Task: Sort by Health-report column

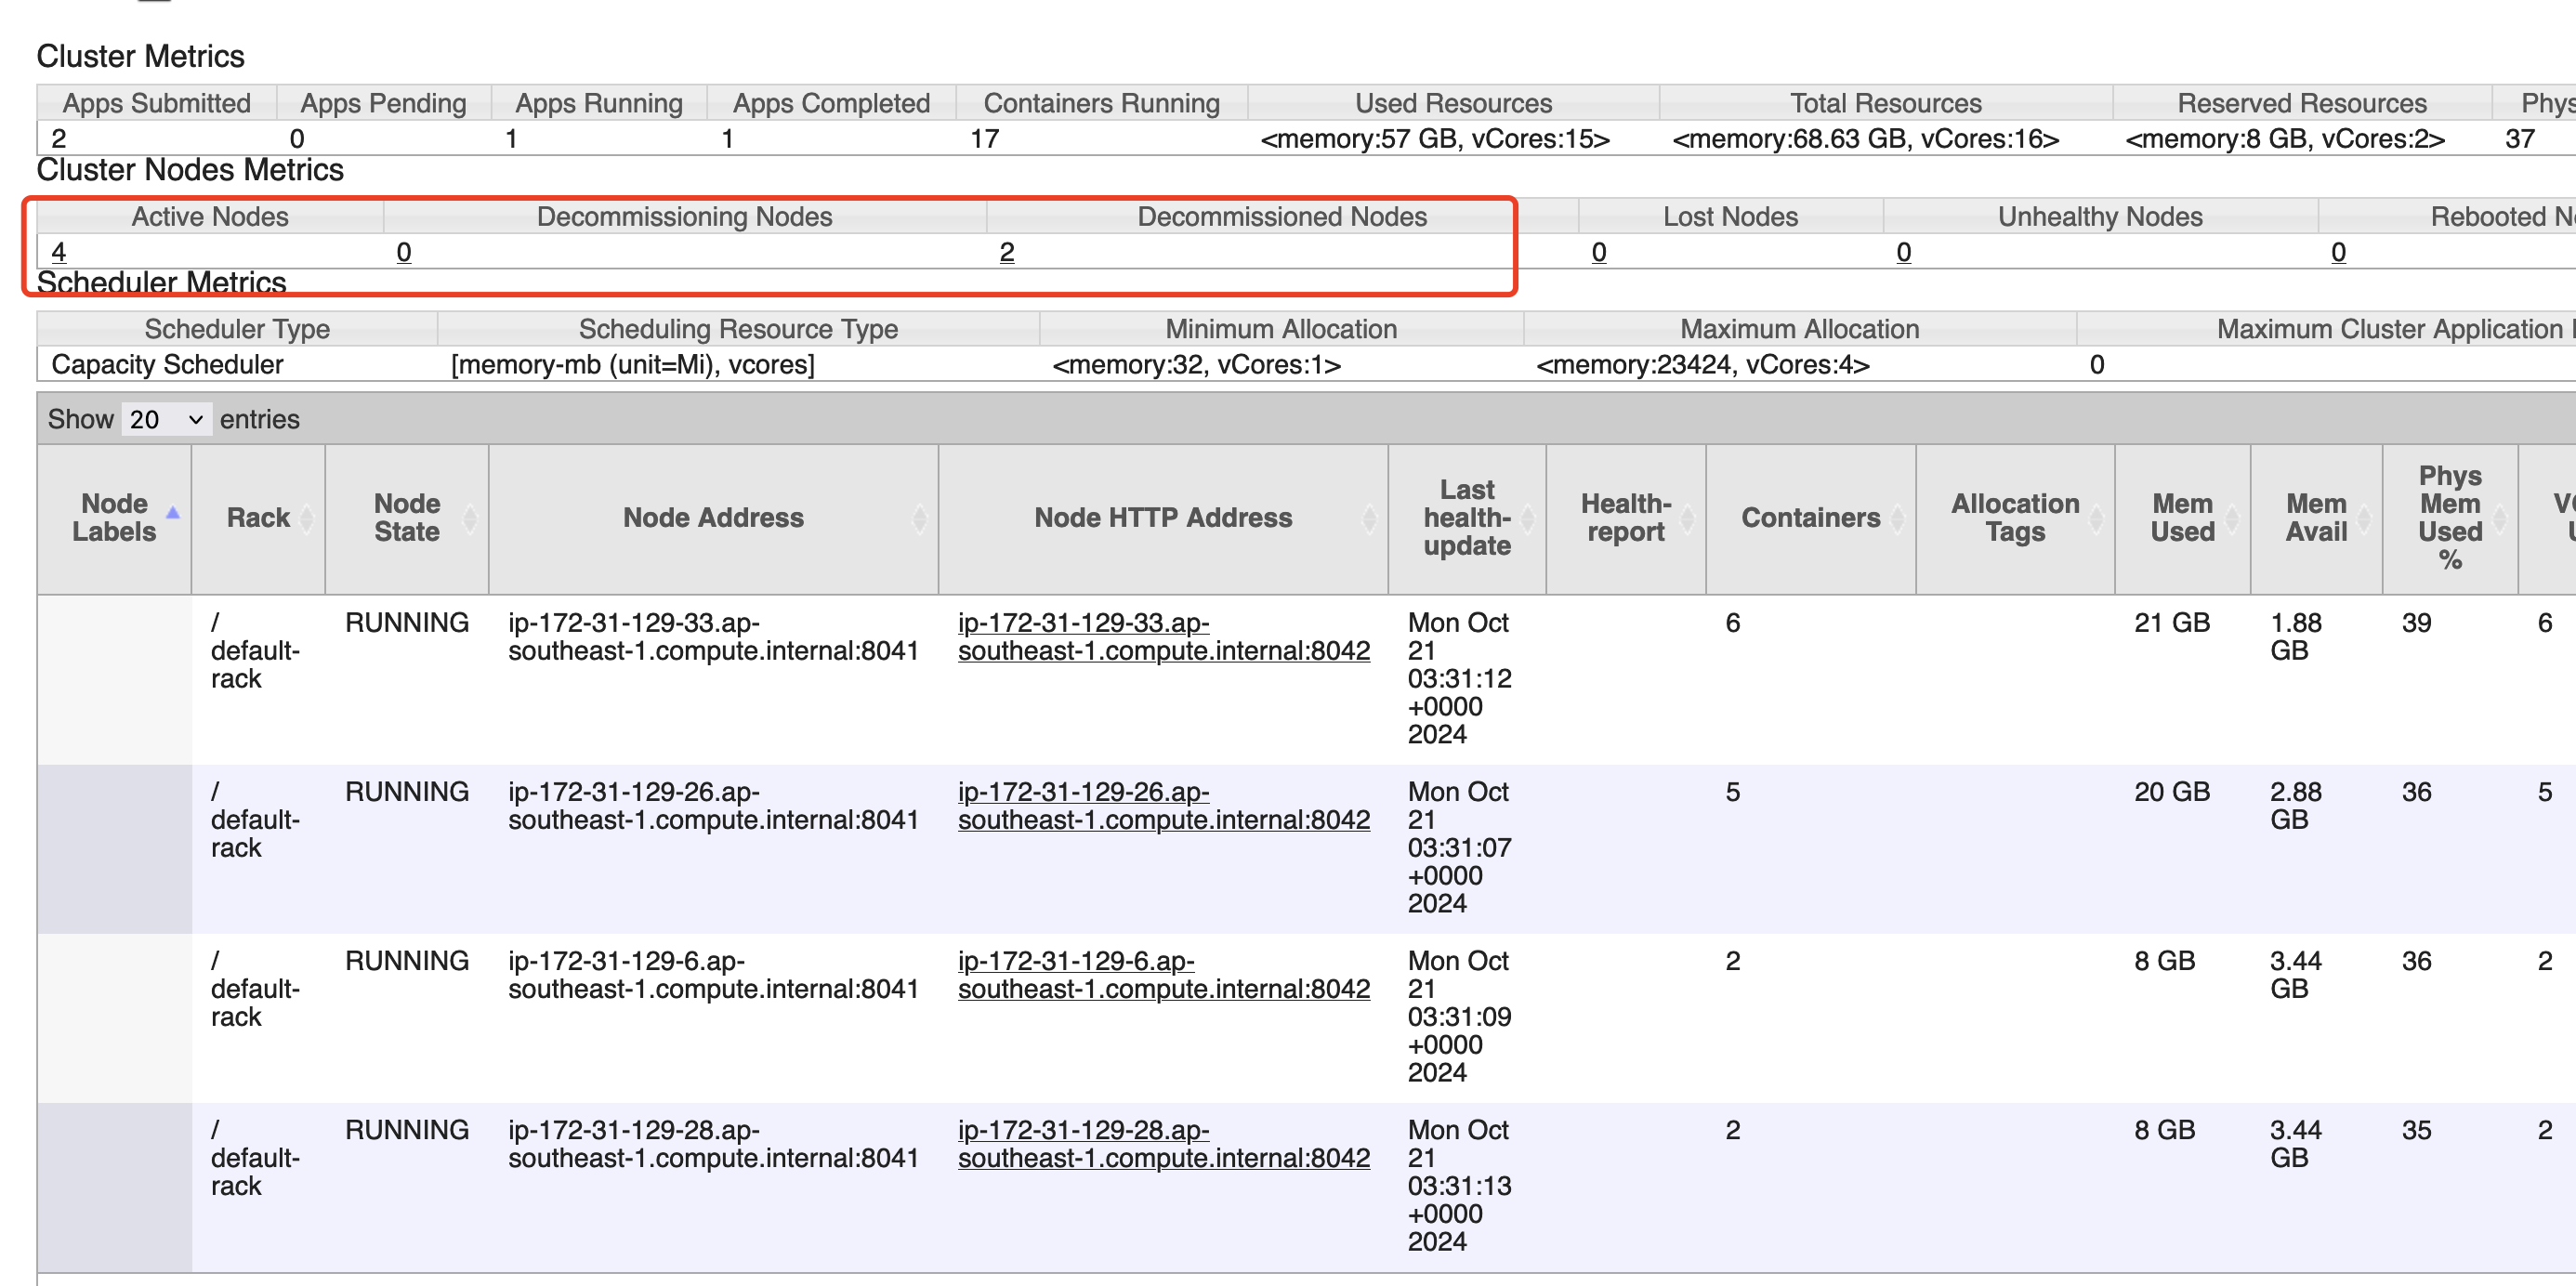Action: coord(1687,518)
